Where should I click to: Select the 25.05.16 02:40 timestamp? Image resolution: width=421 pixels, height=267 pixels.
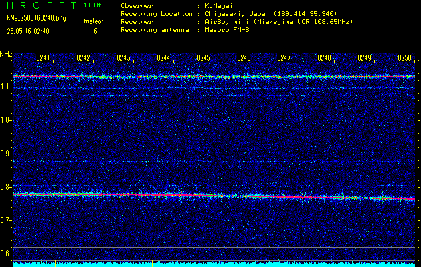pyautogui.click(x=28, y=31)
